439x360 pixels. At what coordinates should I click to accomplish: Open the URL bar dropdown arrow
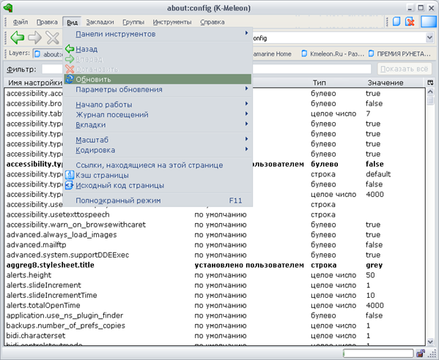429,38
